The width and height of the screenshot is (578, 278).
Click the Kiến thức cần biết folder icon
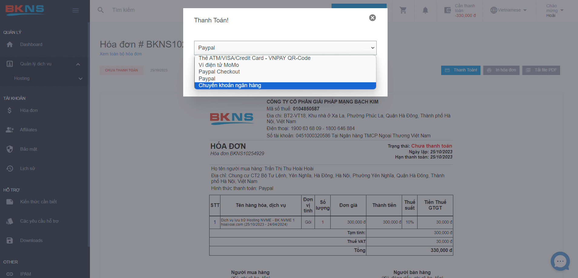(10, 202)
